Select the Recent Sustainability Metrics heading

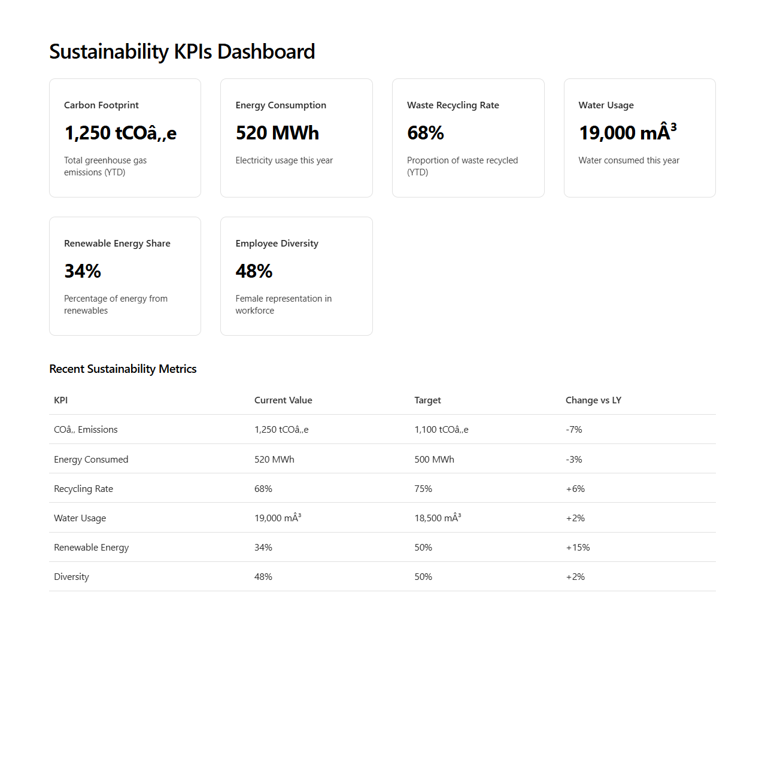pyautogui.click(x=123, y=369)
